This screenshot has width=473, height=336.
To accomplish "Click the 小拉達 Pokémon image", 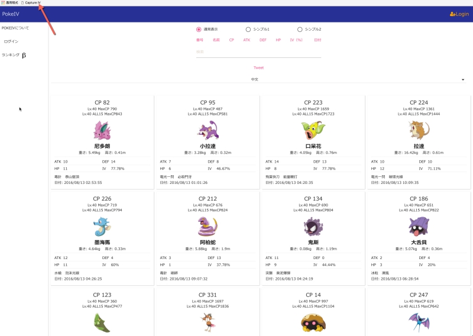I will pyautogui.click(x=208, y=130).
